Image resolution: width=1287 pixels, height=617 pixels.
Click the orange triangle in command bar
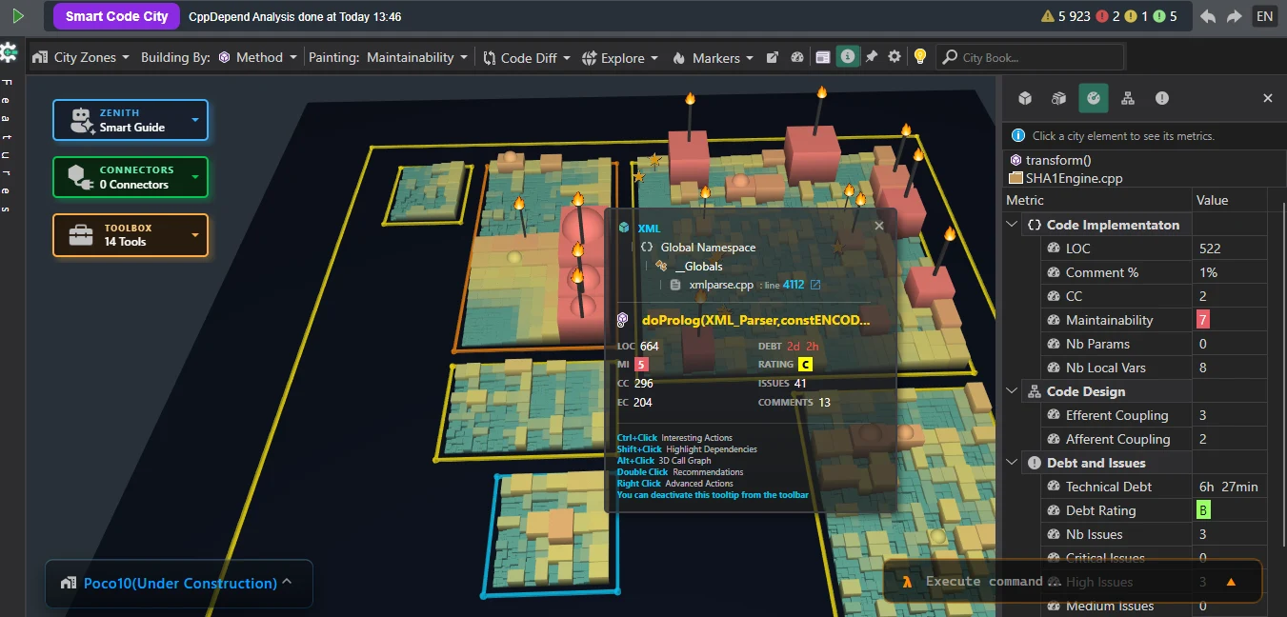[x=1231, y=582]
